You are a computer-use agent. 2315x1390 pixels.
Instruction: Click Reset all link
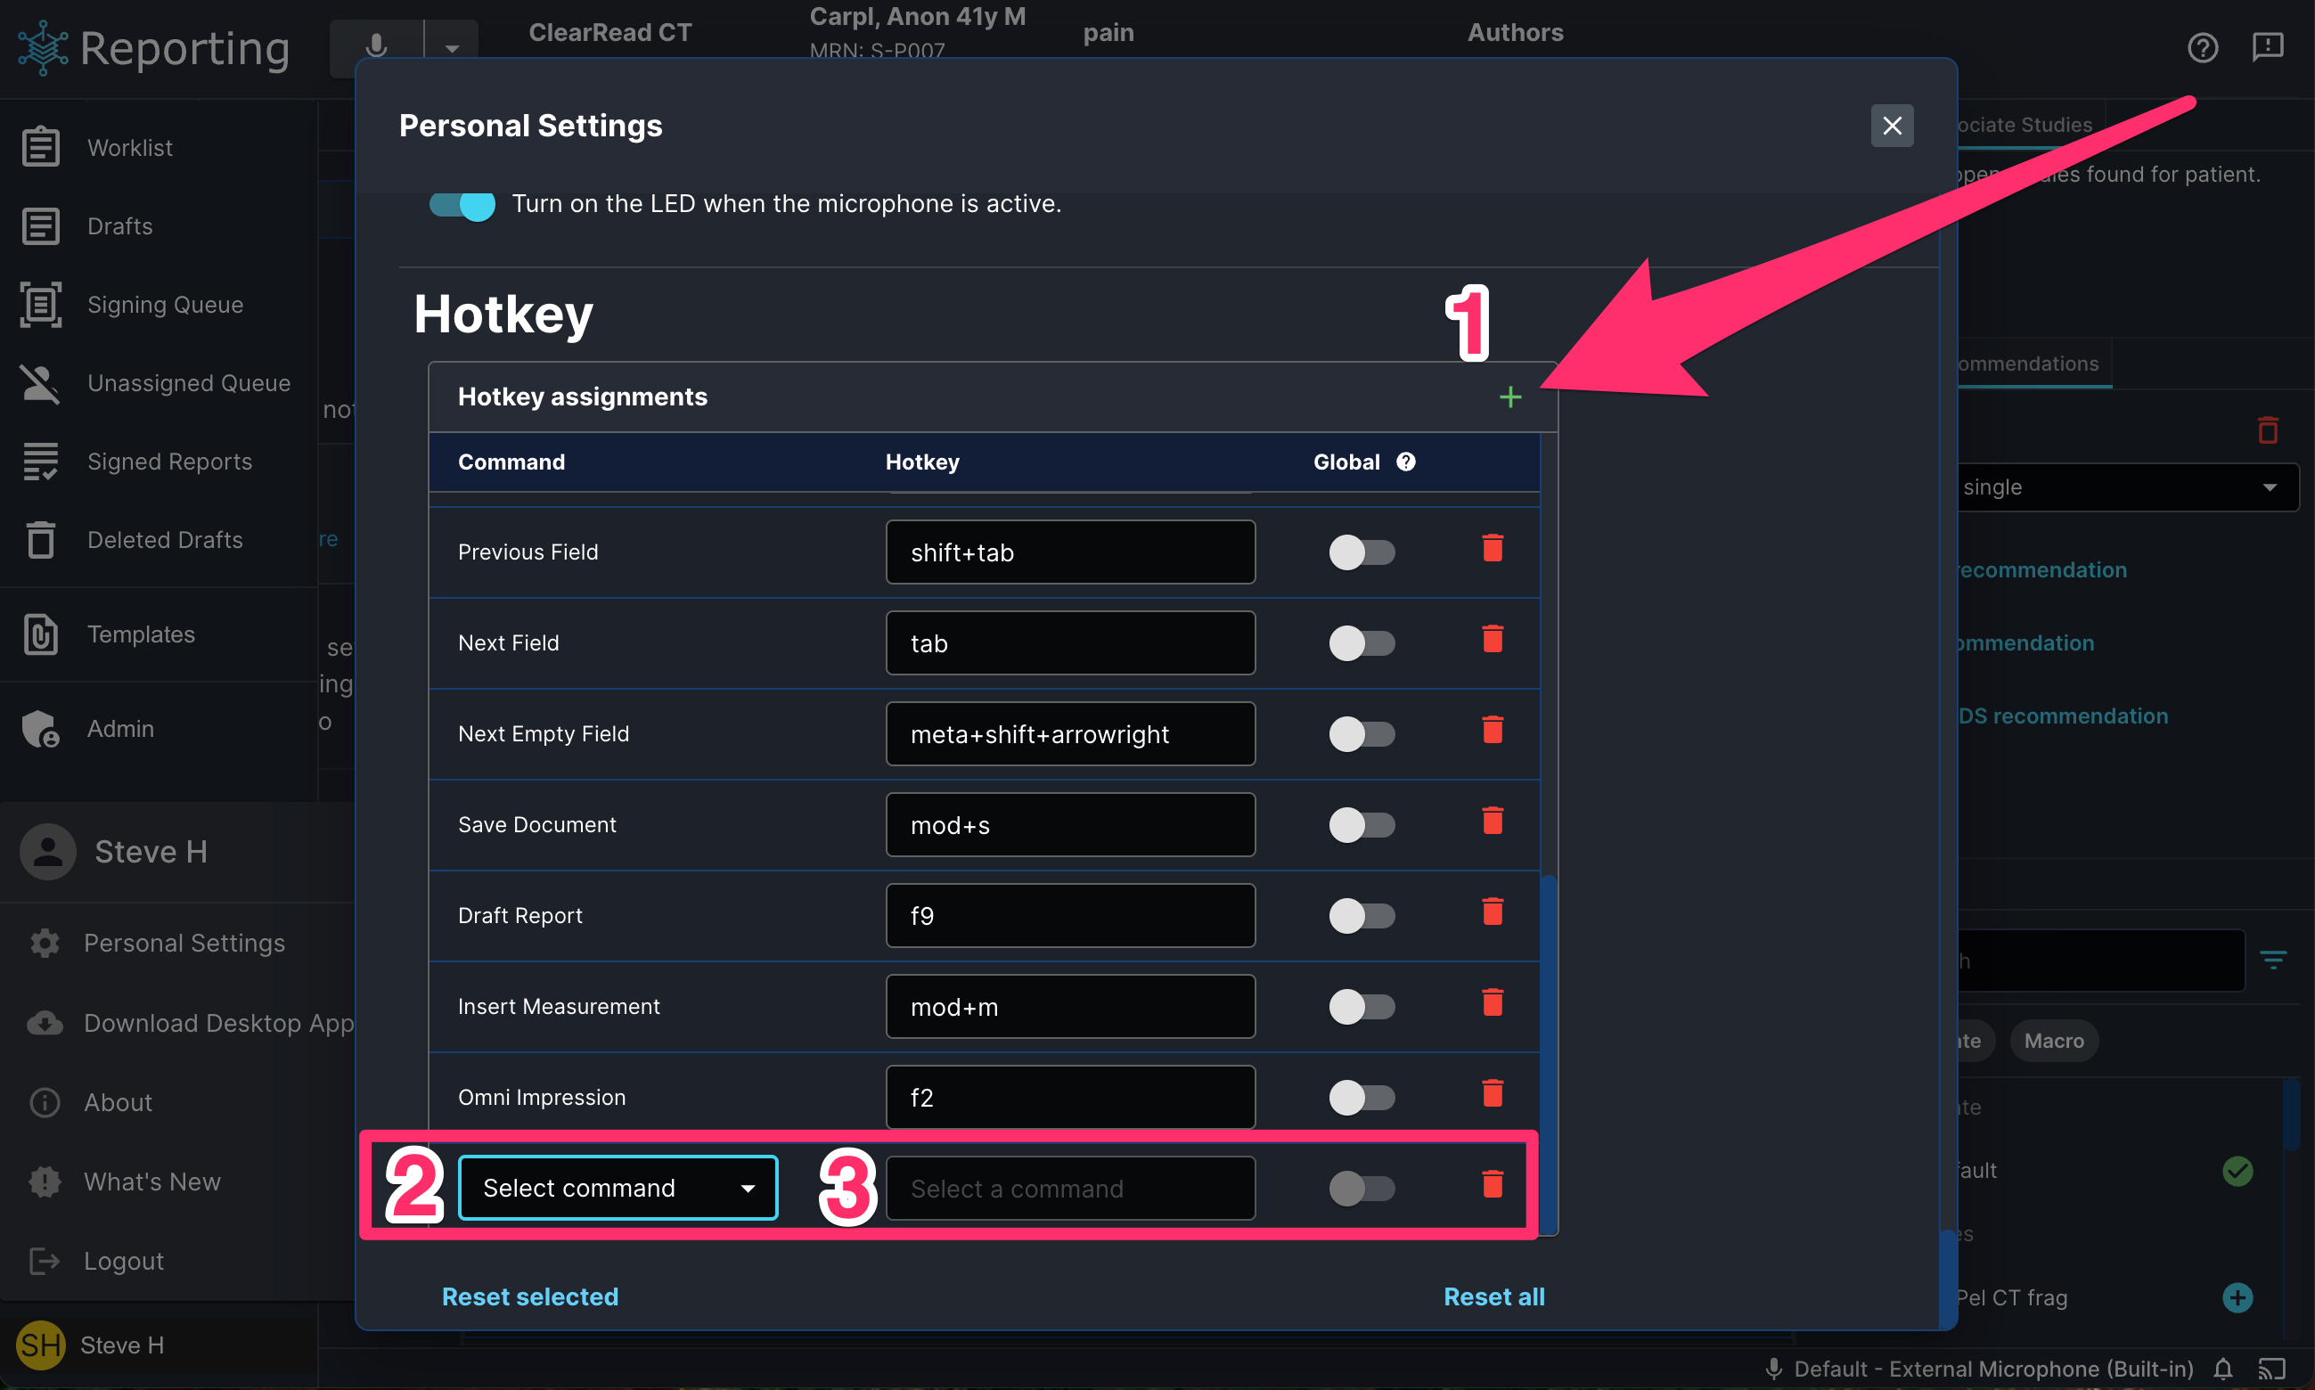[x=1493, y=1297]
